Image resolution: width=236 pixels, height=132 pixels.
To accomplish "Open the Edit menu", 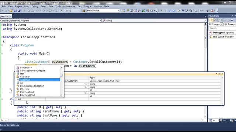I will coord(4,7).
